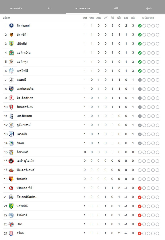Click the นอริชซิตี้ green crest
This screenshot has width=165, height=240.
click(11, 206)
